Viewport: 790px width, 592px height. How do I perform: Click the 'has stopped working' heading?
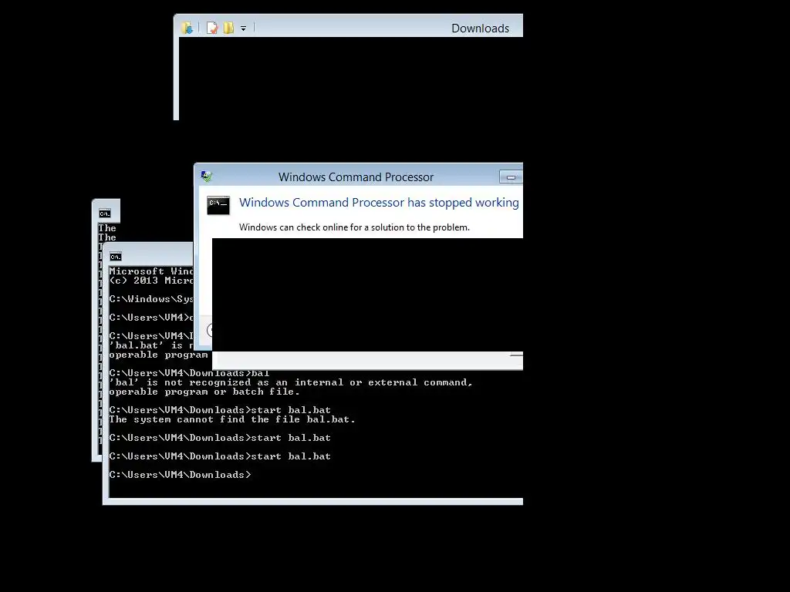point(379,203)
